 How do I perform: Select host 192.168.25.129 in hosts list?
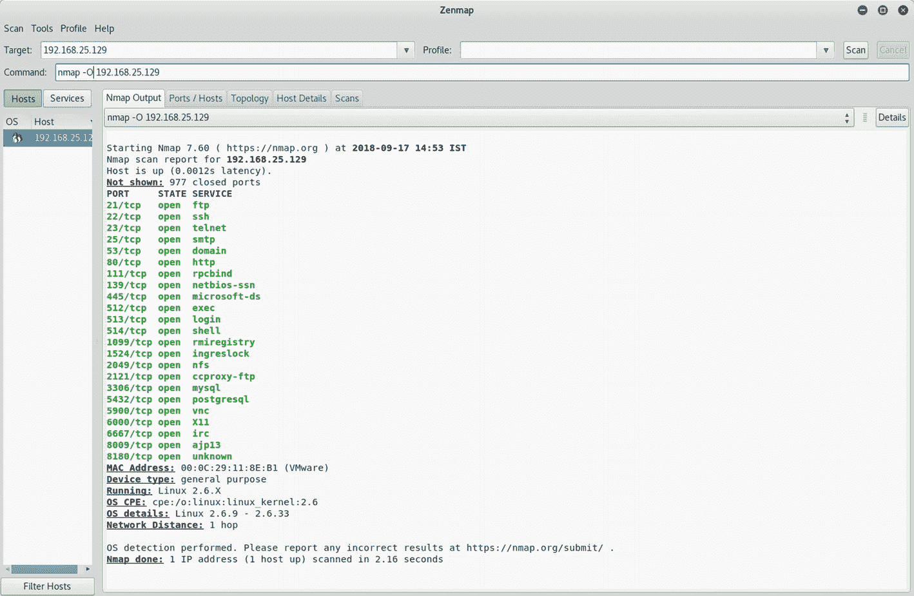coord(48,138)
